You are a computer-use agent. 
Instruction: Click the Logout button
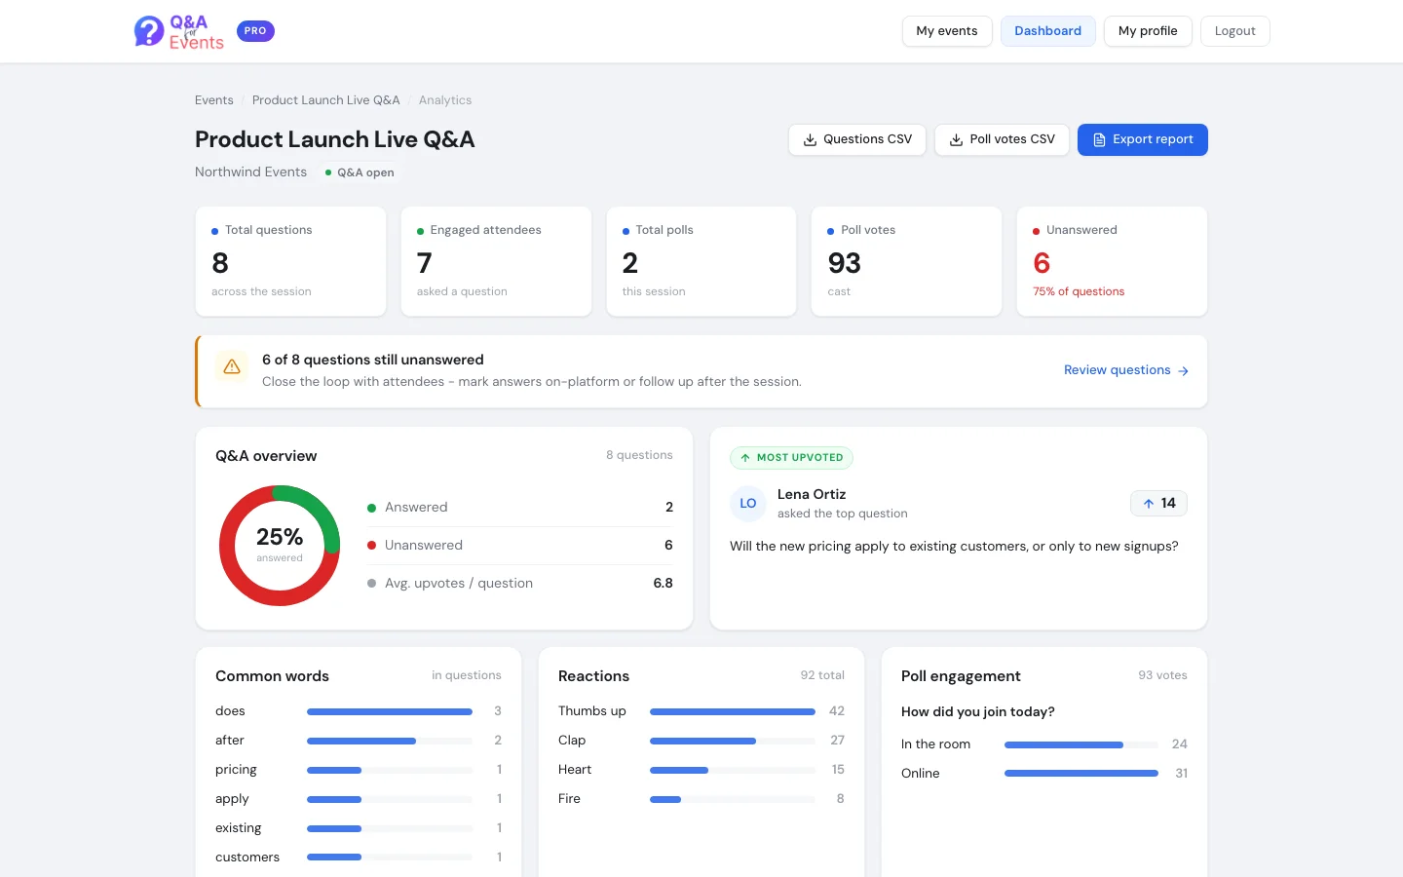tap(1234, 31)
